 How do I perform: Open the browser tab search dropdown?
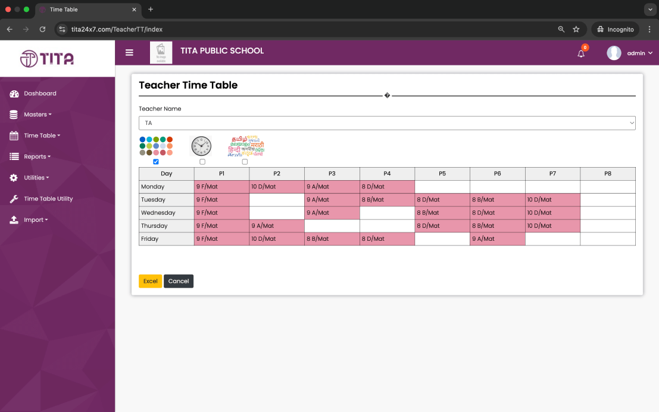pos(650,10)
